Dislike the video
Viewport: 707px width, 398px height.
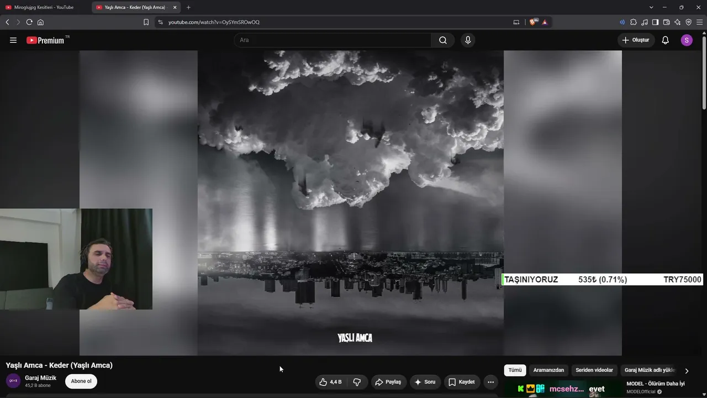[357, 382]
